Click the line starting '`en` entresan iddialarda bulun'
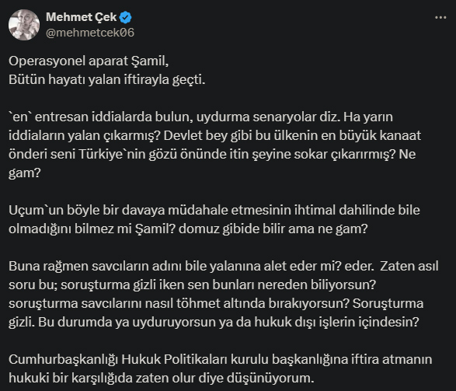 pyautogui.click(x=200, y=117)
